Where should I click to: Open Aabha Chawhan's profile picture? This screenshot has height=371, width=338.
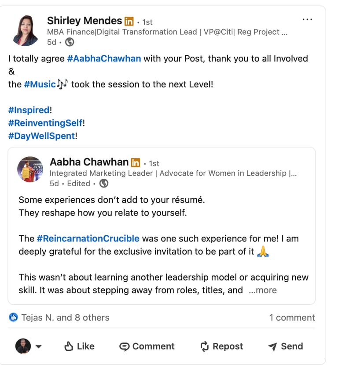pos(30,169)
